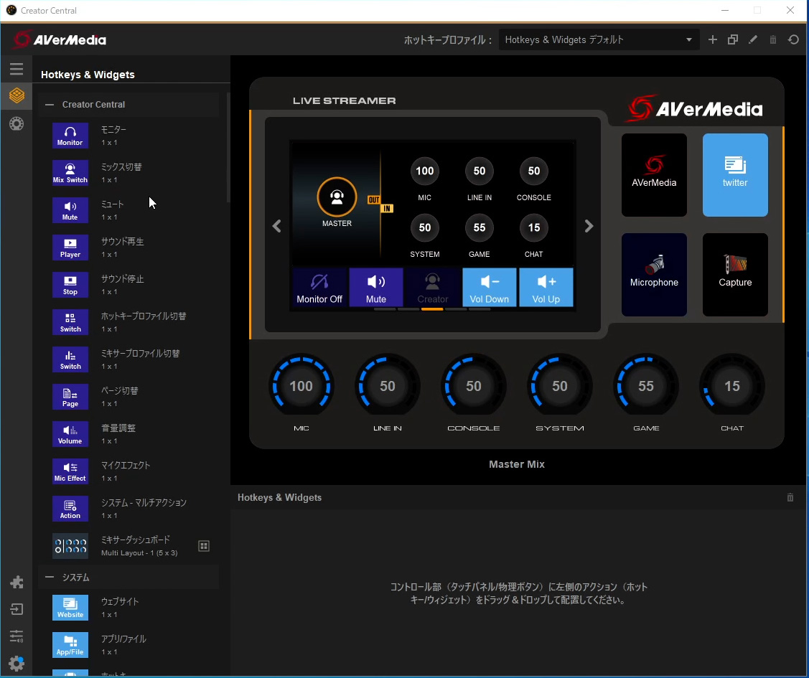809x678 pixels.
Task: Click the CHAT knob with blue ring
Action: [732, 386]
